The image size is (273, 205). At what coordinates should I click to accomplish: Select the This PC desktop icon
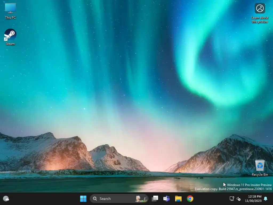coord(10,11)
